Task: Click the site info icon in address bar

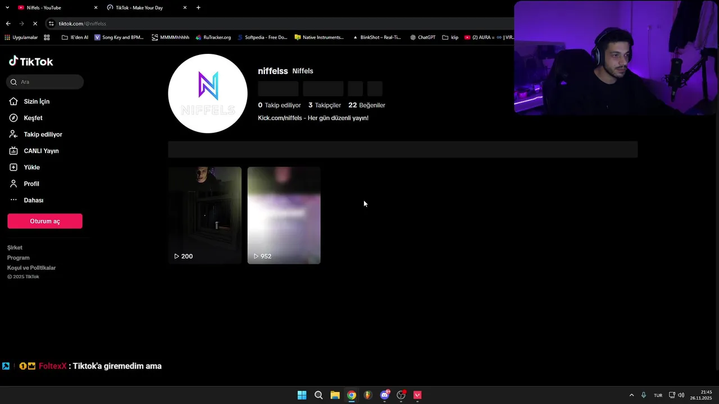Action: coord(51,24)
